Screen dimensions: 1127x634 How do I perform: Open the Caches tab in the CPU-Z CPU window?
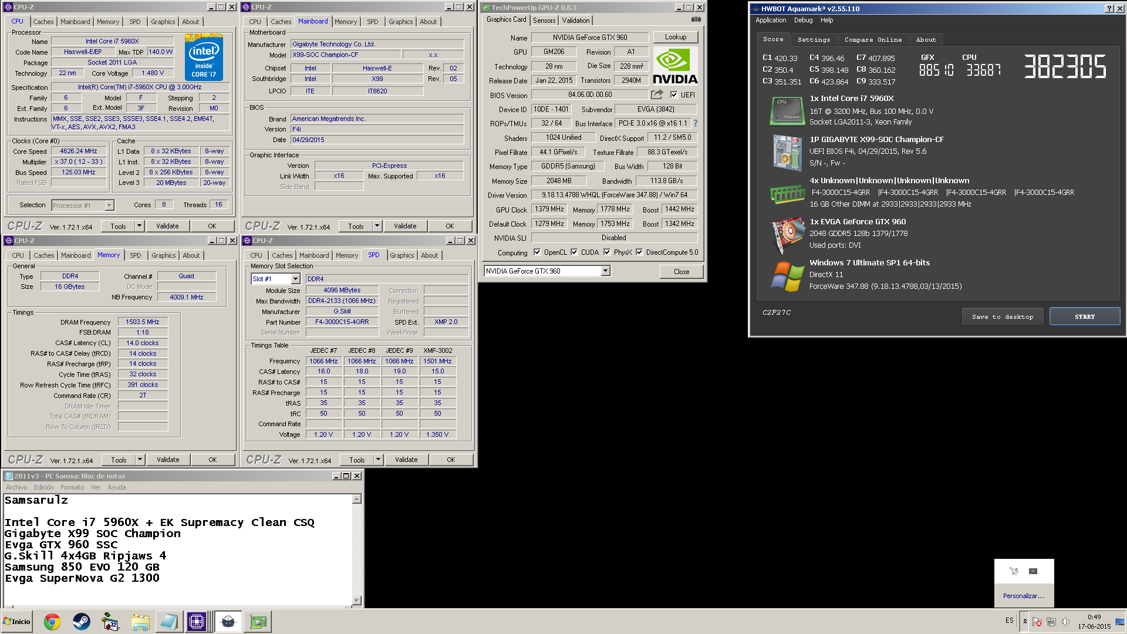point(43,22)
